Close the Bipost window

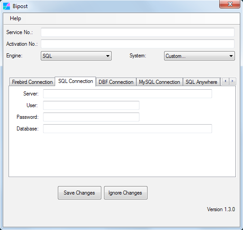[x=230, y=4]
